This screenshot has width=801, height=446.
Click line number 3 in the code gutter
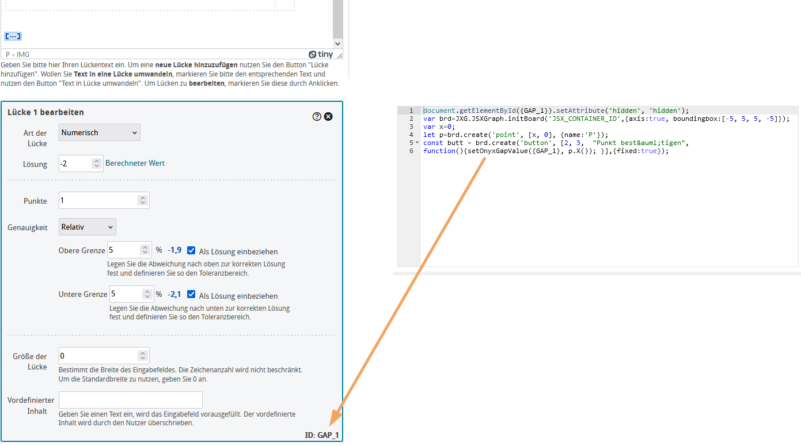[x=411, y=126]
